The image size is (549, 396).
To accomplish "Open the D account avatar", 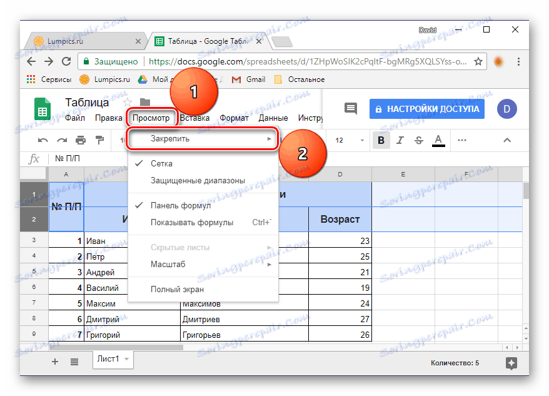I will (x=506, y=109).
